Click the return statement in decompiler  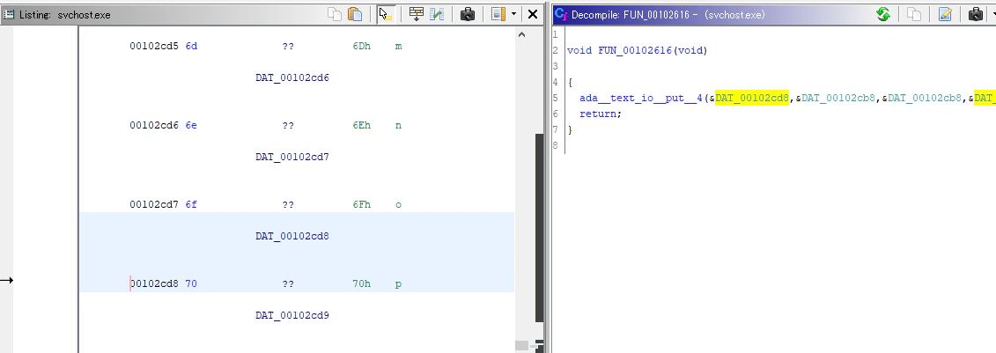click(x=601, y=114)
